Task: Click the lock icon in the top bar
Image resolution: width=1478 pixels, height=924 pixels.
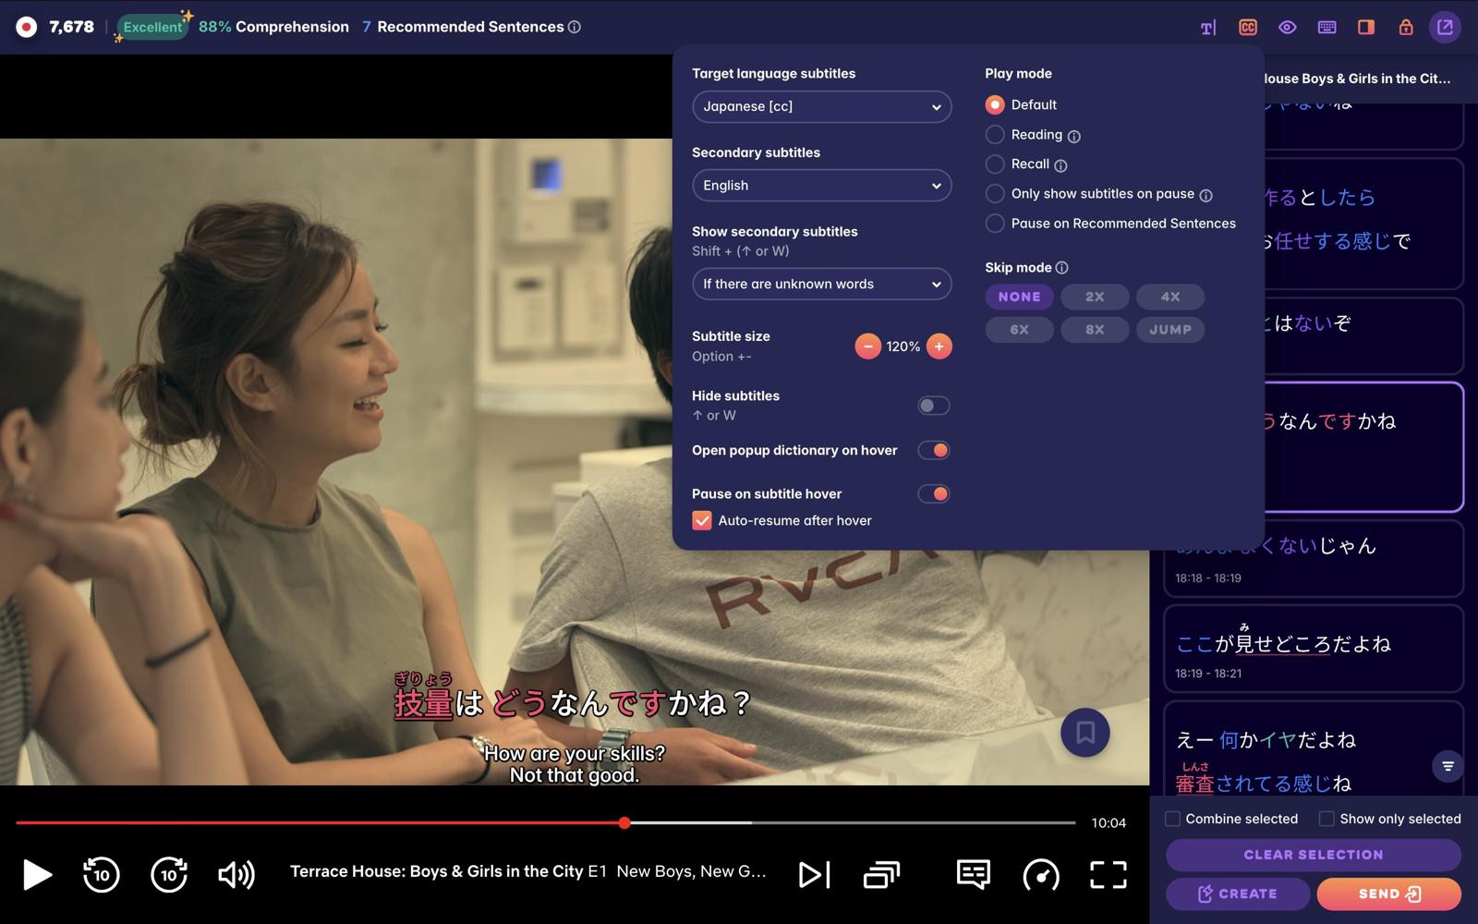Action: click(x=1405, y=27)
